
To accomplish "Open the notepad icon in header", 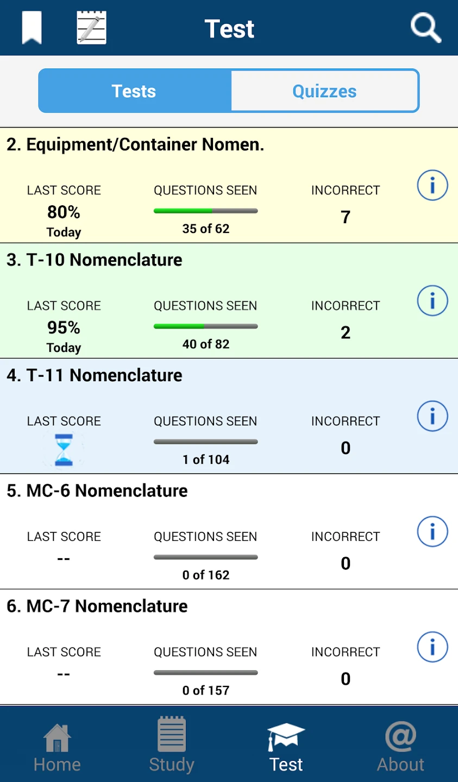I will point(91,28).
